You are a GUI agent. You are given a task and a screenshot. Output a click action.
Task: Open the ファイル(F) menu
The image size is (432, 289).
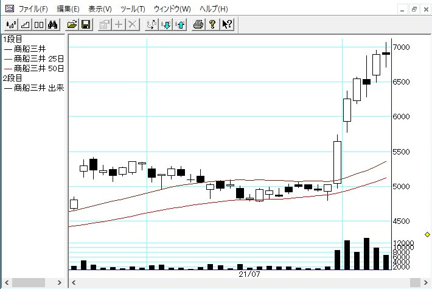click(x=33, y=9)
